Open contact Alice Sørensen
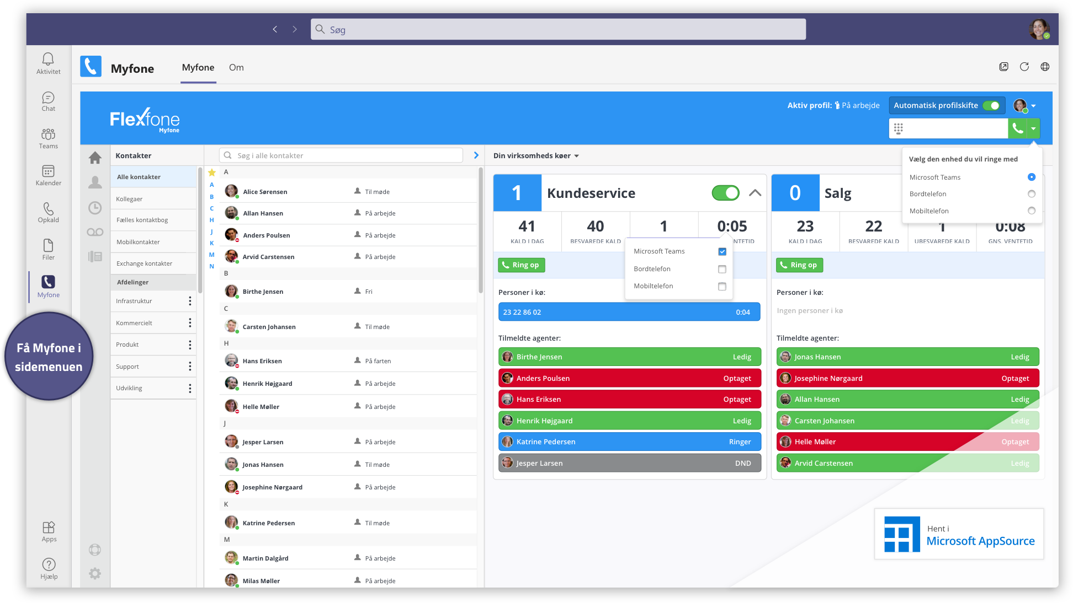 (x=349, y=192)
